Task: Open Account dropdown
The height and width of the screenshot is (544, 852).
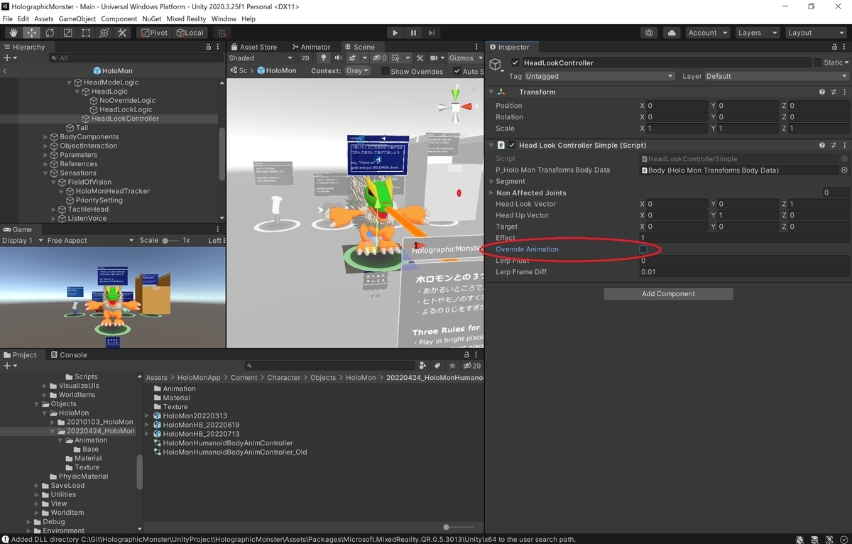Action: pyautogui.click(x=707, y=33)
